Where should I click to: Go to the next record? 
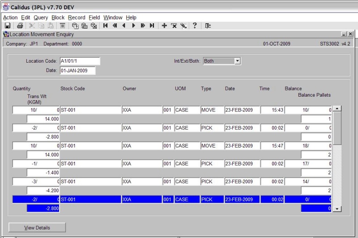pos(133,25)
